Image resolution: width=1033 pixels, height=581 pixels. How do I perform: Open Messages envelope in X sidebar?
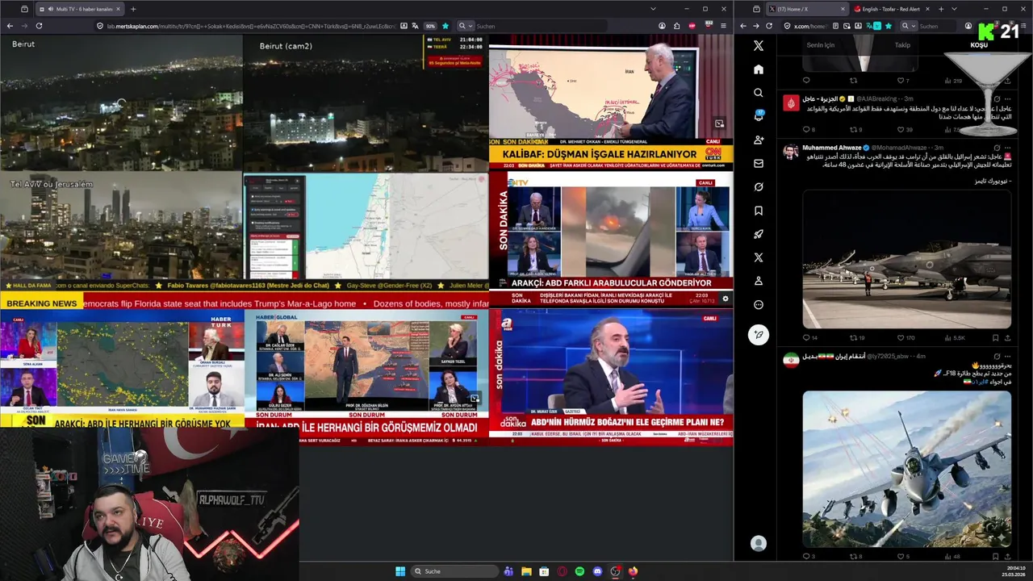[x=759, y=164]
